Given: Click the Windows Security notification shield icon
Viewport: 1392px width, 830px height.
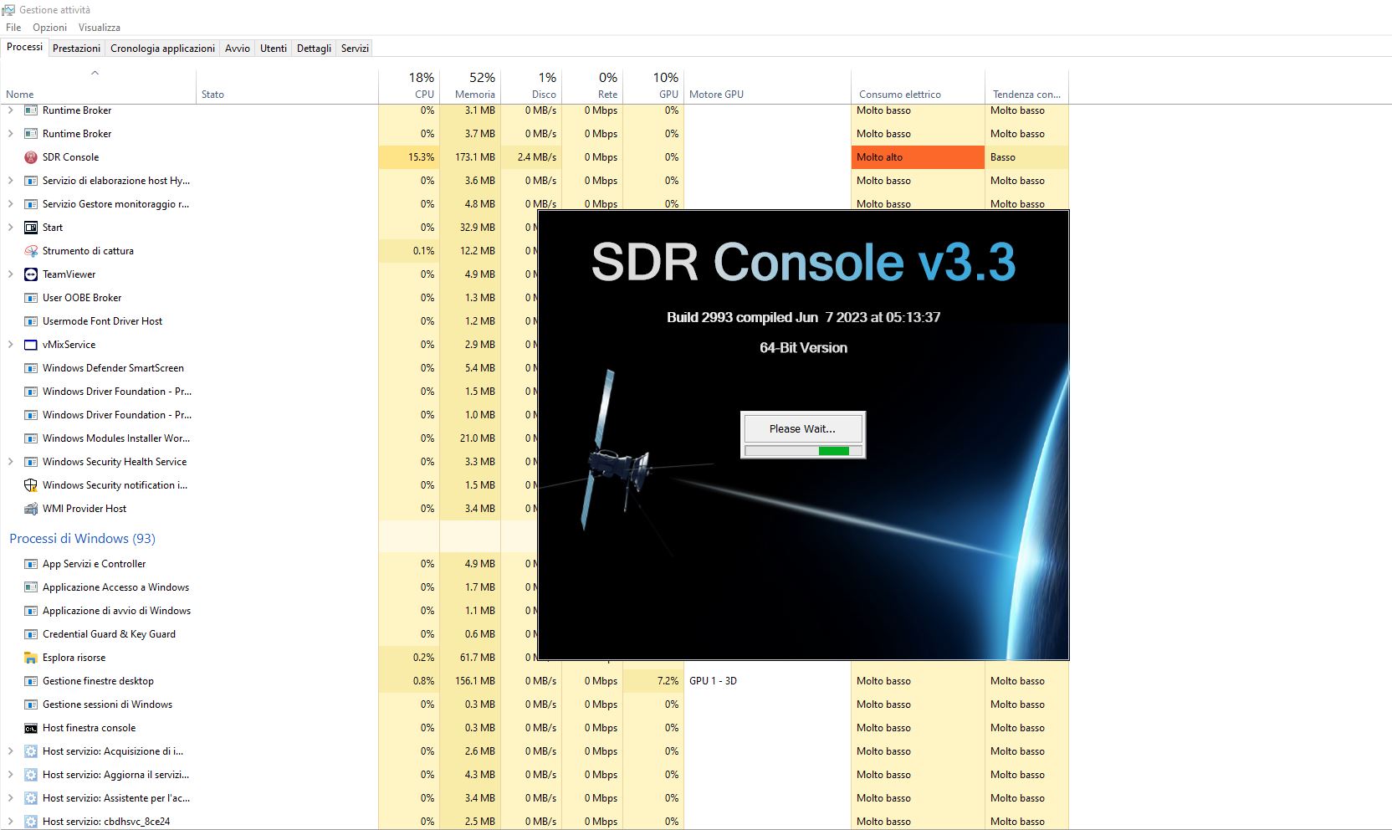Looking at the screenshot, I should pyautogui.click(x=31, y=485).
